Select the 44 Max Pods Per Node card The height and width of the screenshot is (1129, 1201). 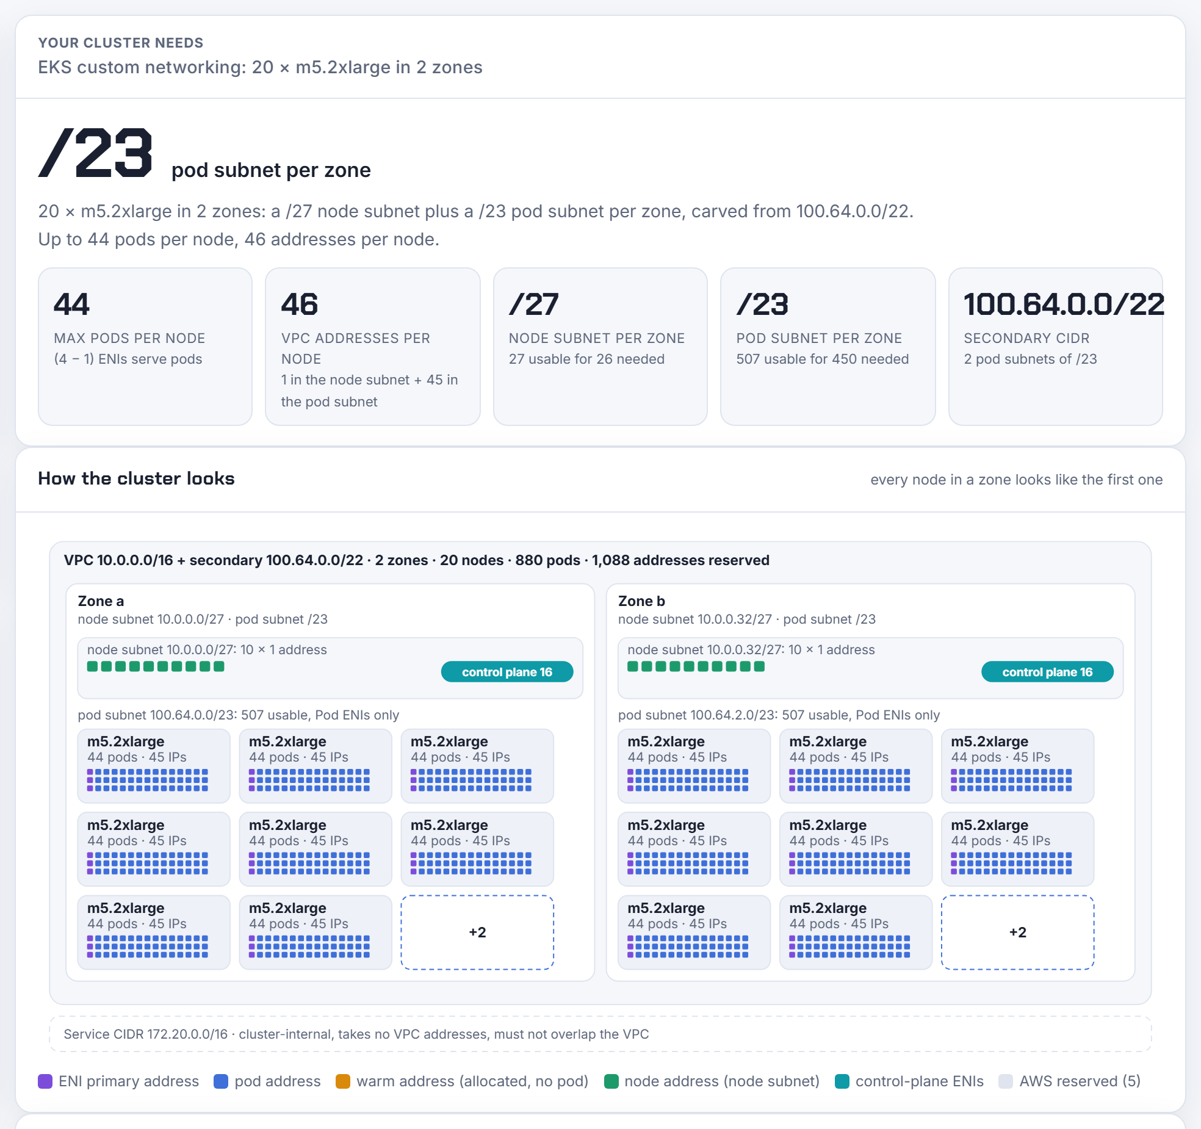point(145,346)
